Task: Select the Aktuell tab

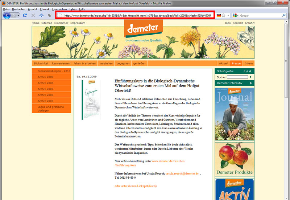Action: click(223, 63)
